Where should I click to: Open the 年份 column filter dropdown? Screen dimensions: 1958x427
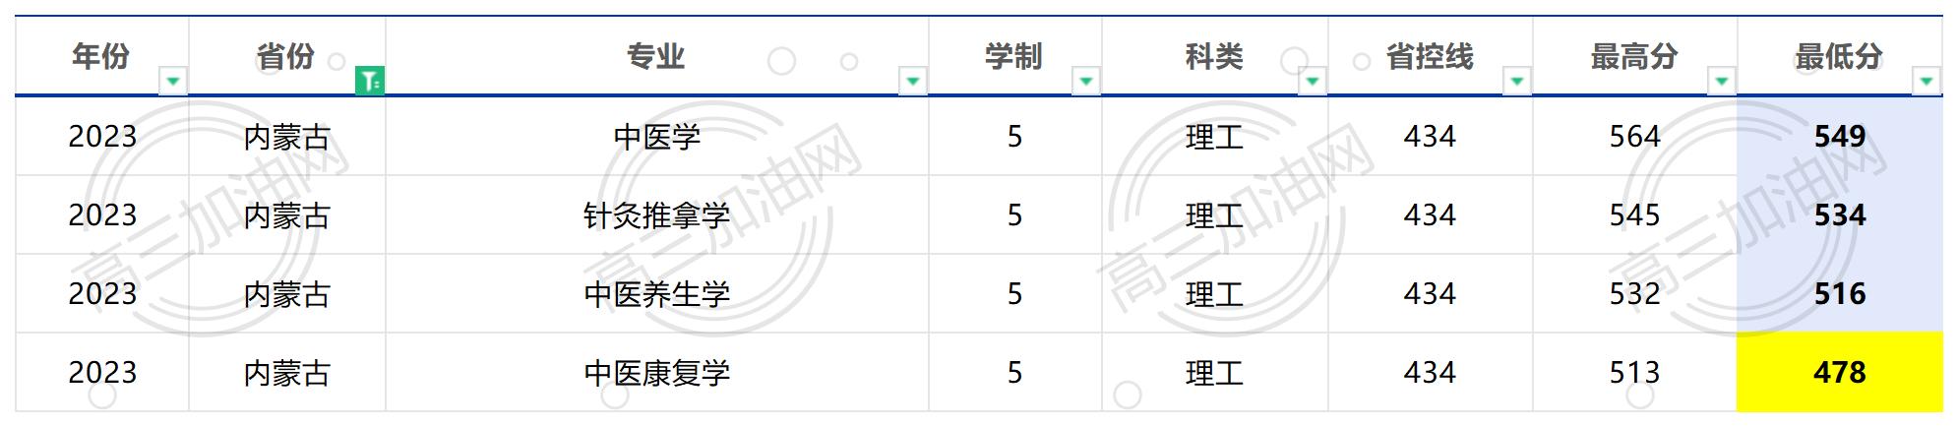pos(173,81)
